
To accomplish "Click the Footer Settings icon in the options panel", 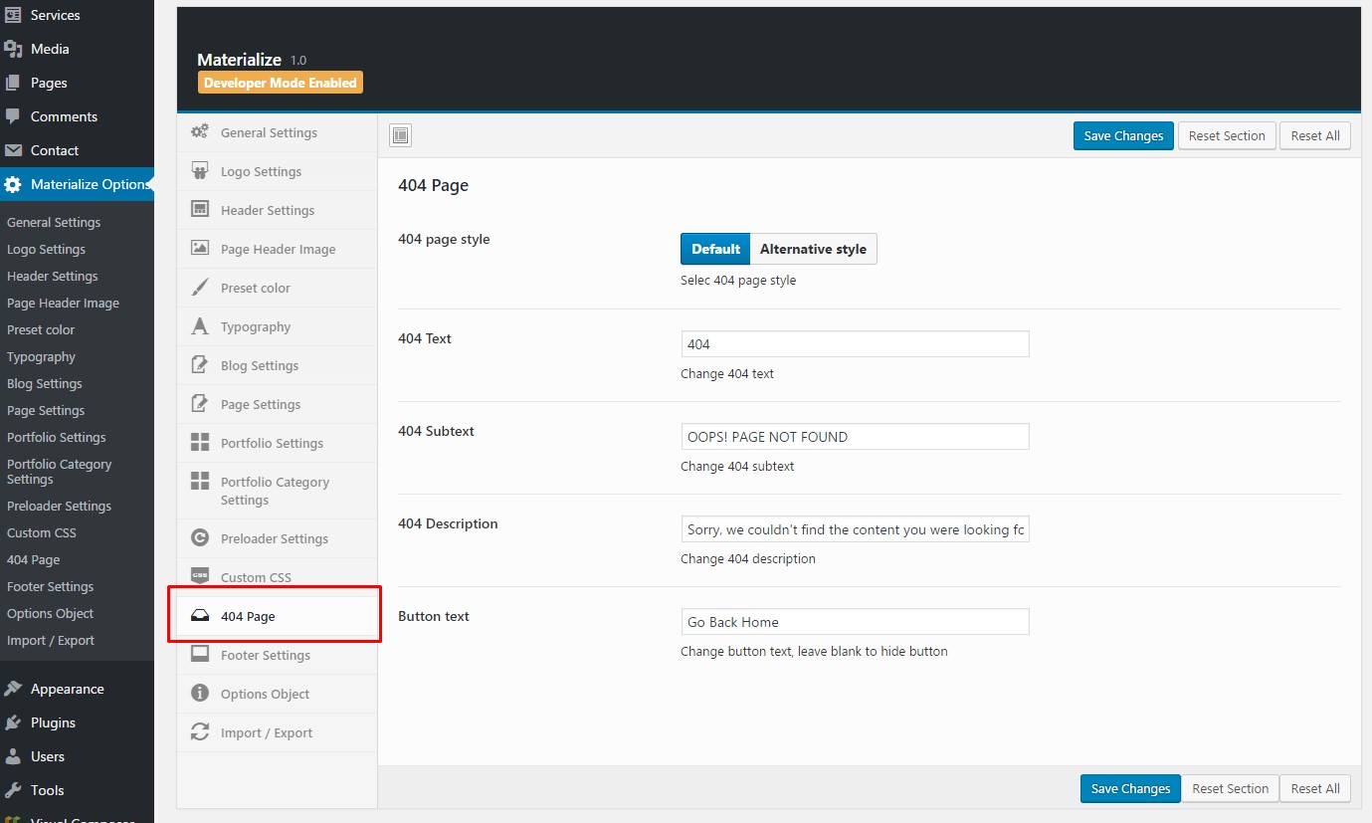I will pyautogui.click(x=200, y=655).
